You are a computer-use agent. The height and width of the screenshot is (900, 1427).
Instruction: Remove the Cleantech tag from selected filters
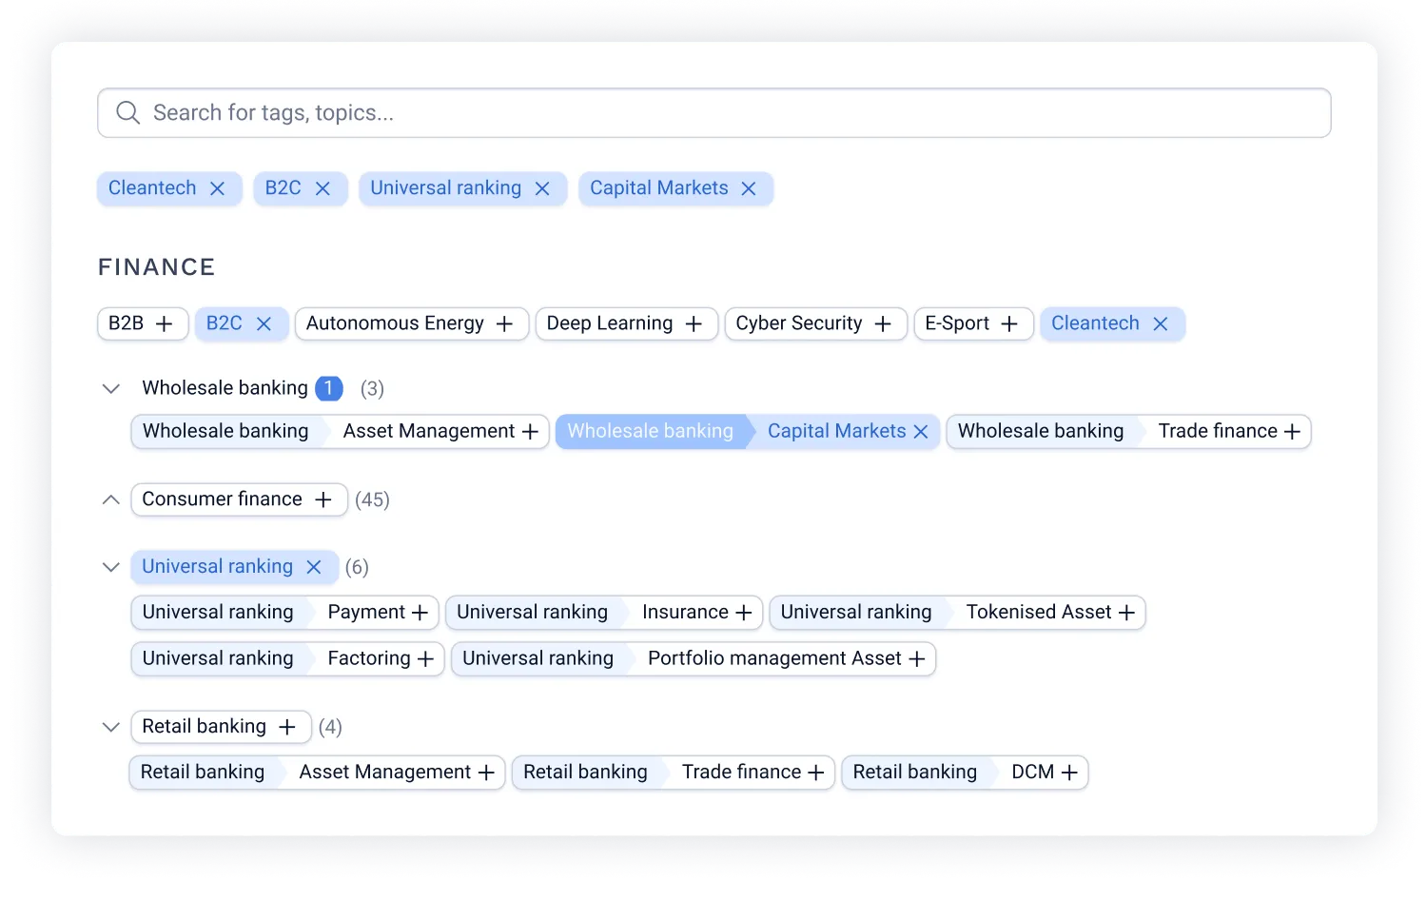pyautogui.click(x=217, y=188)
